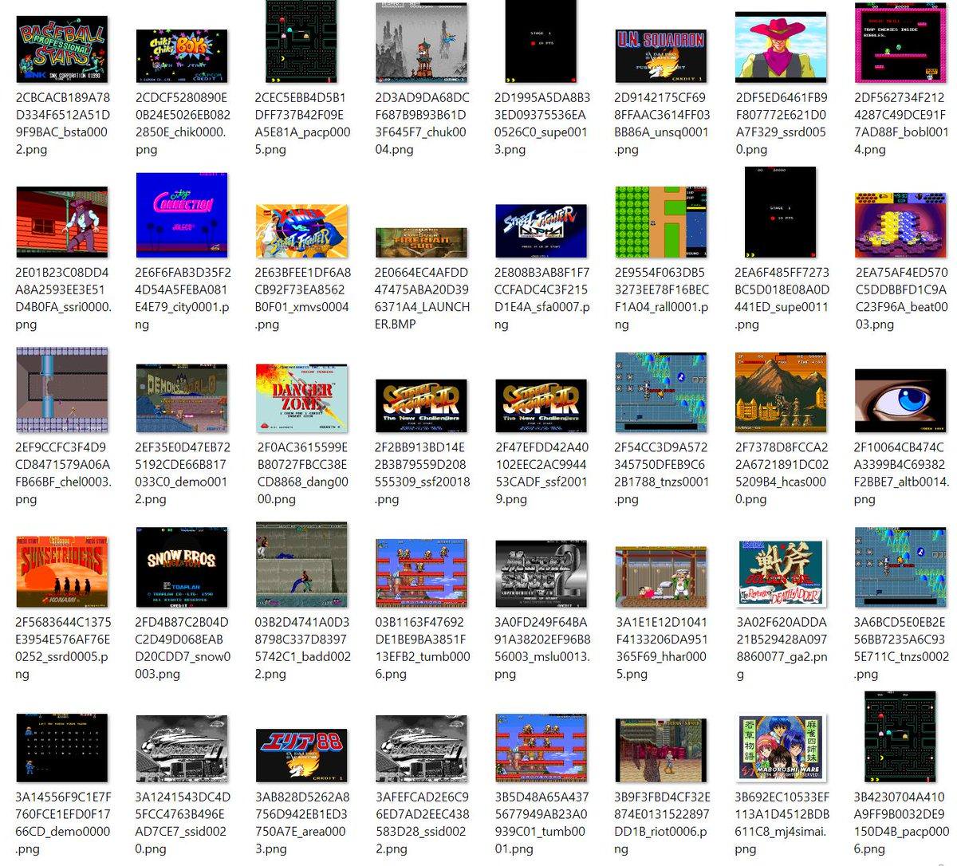Open the Chiki Chiki Boys image
This screenshot has height=866, width=957.
pos(182,56)
